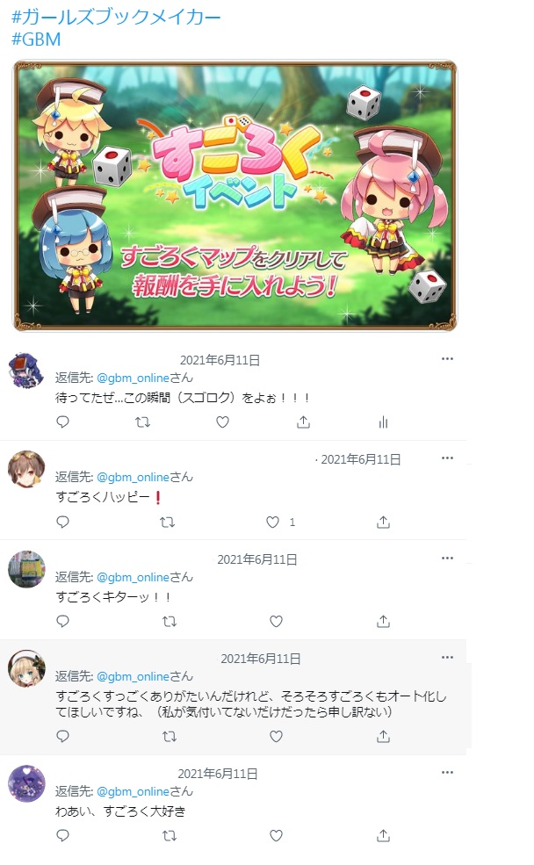Open more options on すごろくハッピー reply
Screen dimensions: 534x865
coord(447,458)
